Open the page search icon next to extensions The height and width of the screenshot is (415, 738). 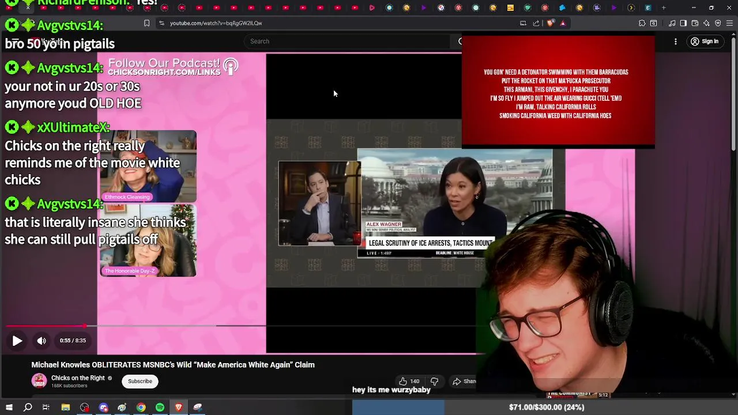(653, 23)
